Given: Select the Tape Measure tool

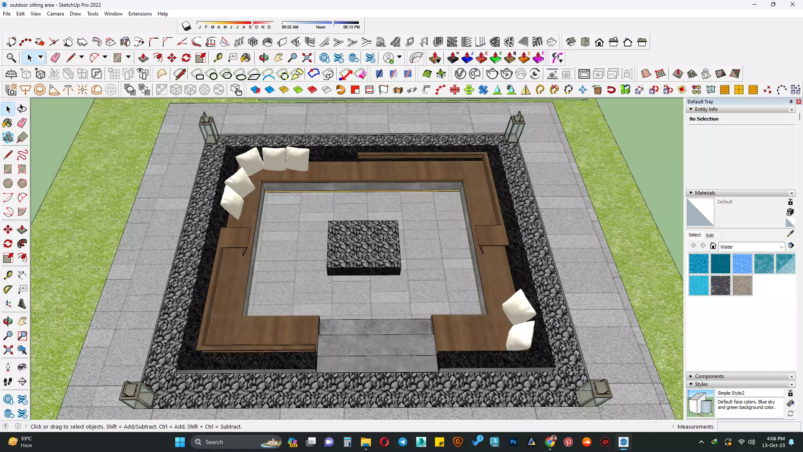Looking at the screenshot, I should coord(8,275).
